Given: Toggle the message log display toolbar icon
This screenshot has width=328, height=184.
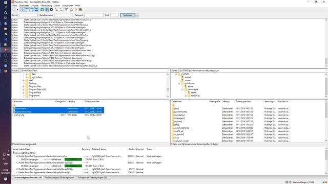Looking at the screenshot, I should click(22, 10).
